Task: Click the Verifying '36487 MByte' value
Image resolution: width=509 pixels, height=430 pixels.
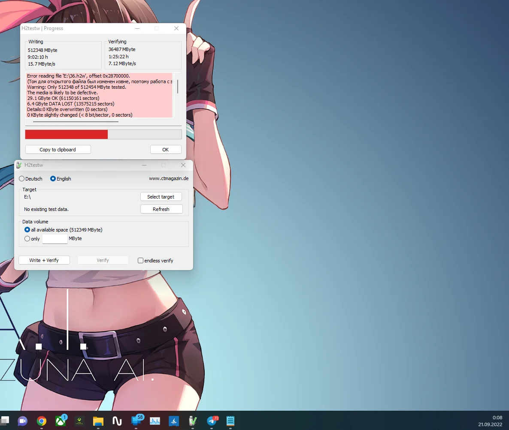Action: 122,49
